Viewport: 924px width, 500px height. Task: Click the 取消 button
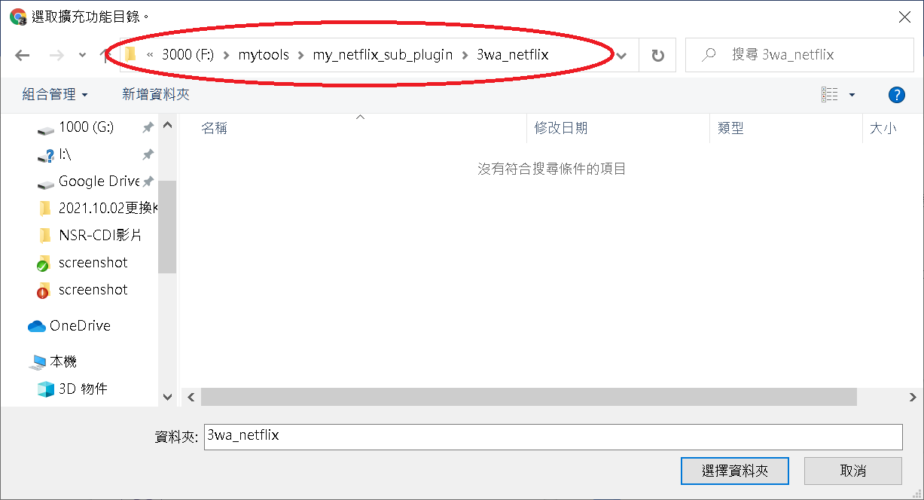[853, 471]
